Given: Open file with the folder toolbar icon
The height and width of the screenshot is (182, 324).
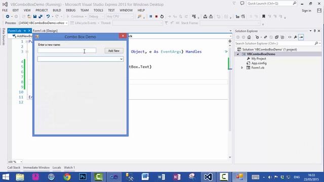Looking at the screenshot, I should [x=29, y=17].
